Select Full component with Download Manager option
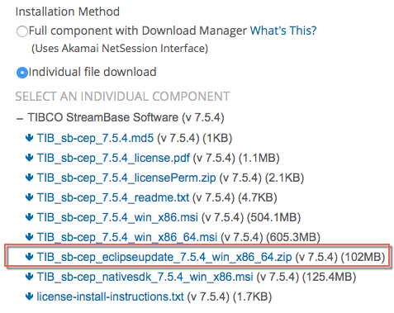 point(22,31)
